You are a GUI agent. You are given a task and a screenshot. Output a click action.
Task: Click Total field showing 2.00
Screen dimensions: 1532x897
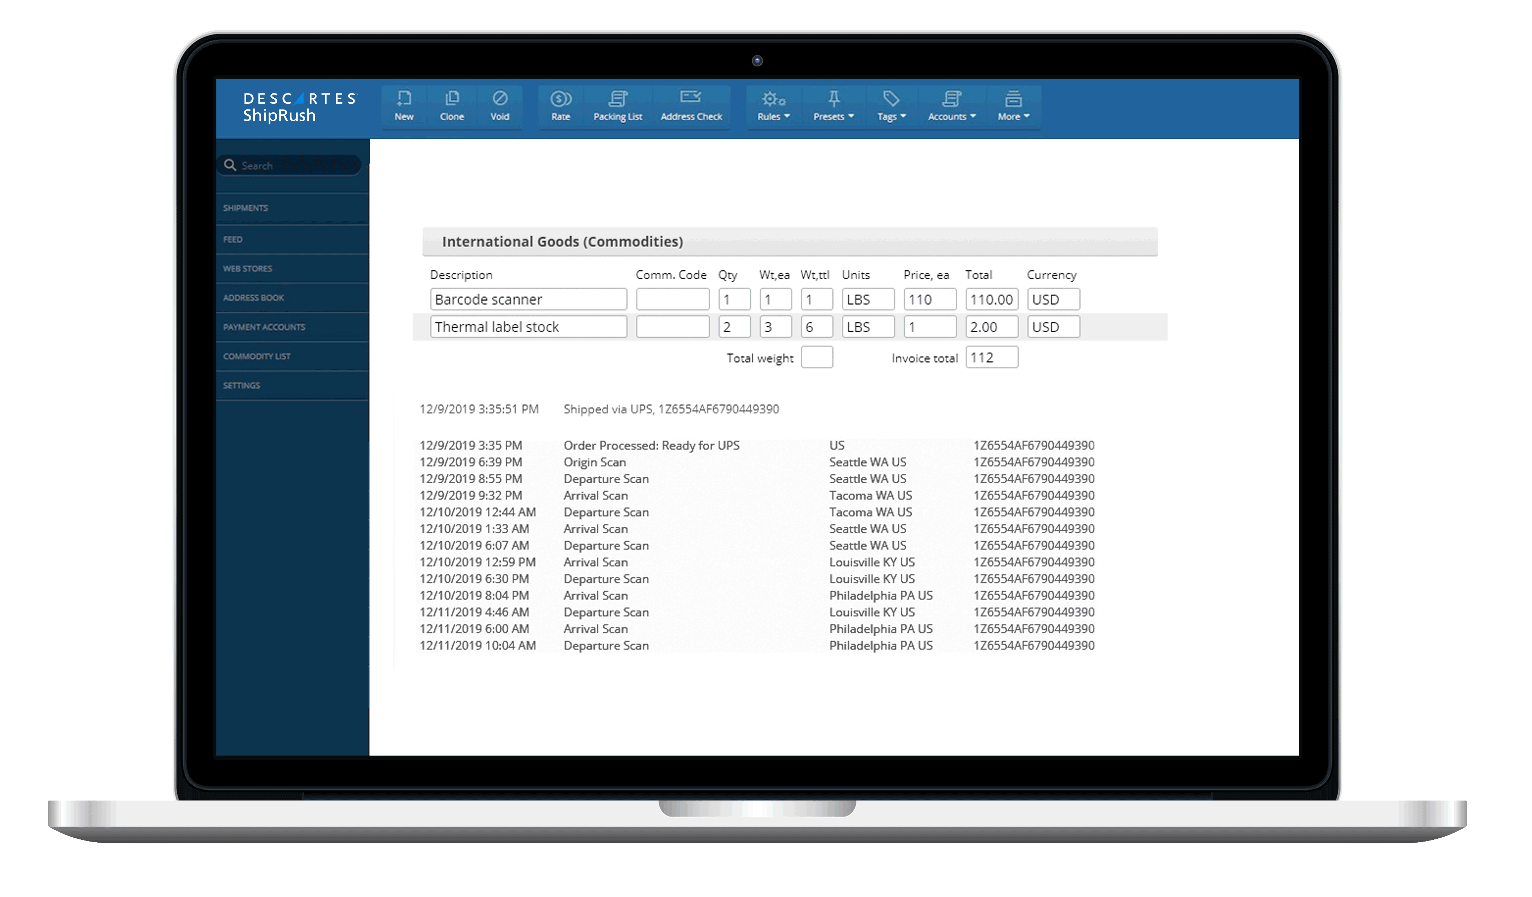(x=992, y=327)
